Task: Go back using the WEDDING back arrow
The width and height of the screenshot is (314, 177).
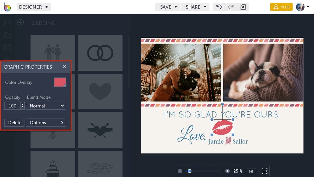Action: (20, 22)
